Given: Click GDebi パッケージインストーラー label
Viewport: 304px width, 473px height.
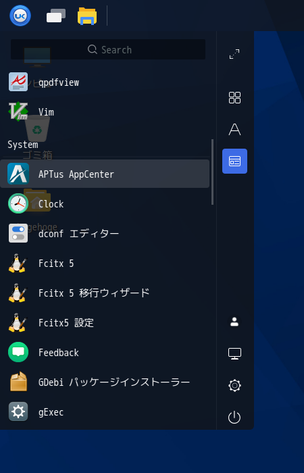Looking at the screenshot, I should coord(114,382).
